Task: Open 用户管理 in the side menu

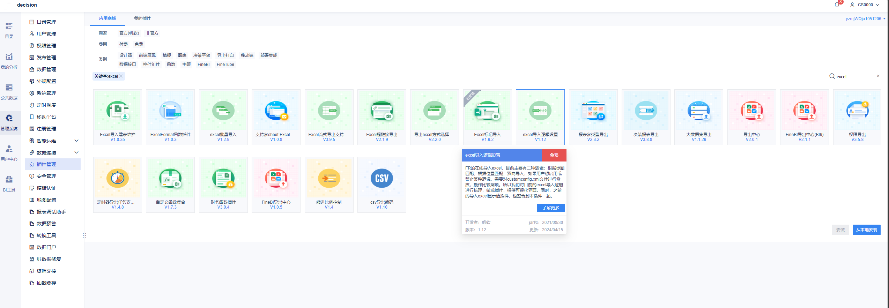Action: tap(46, 34)
